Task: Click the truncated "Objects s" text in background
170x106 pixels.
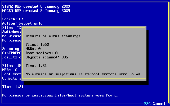Action: click(12, 78)
